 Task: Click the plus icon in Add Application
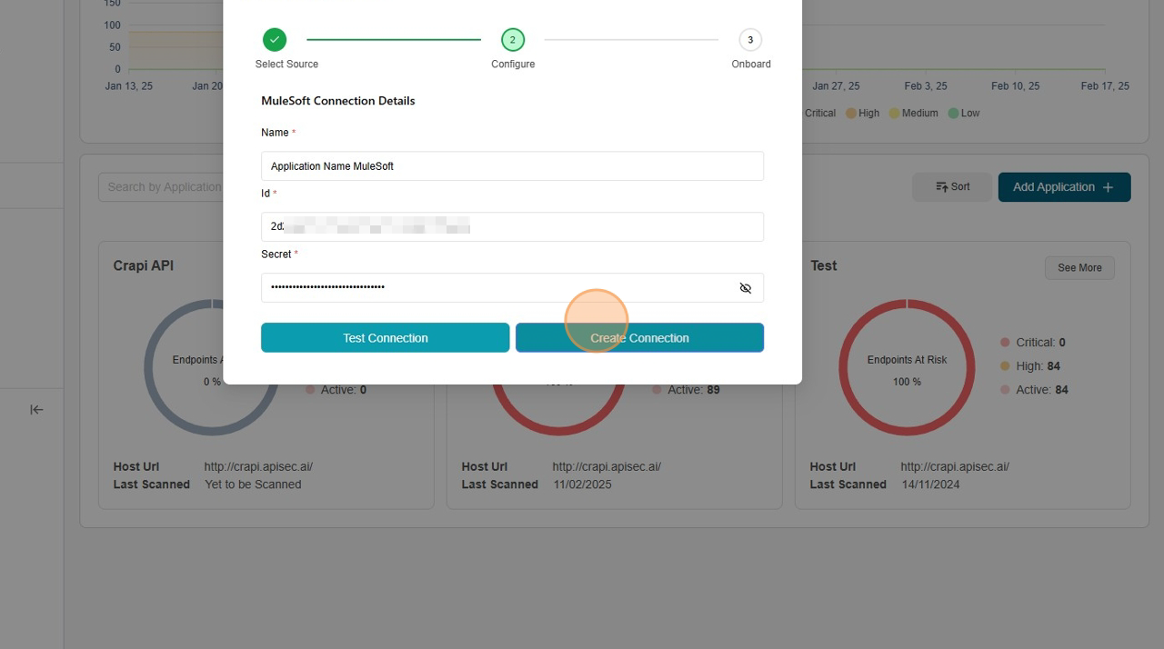pyautogui.click(x=1108, y=187)
